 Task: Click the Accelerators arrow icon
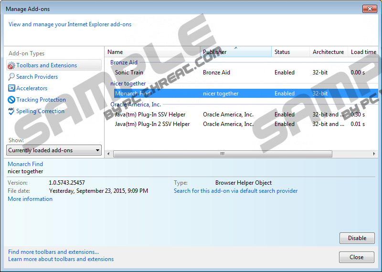pos(12,88)
